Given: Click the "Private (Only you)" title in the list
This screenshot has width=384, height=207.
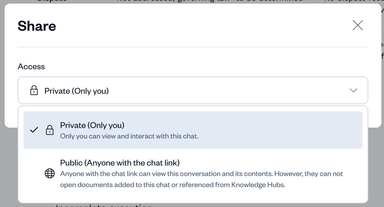Looking at the screenshot, I should (x=92, y=125).
